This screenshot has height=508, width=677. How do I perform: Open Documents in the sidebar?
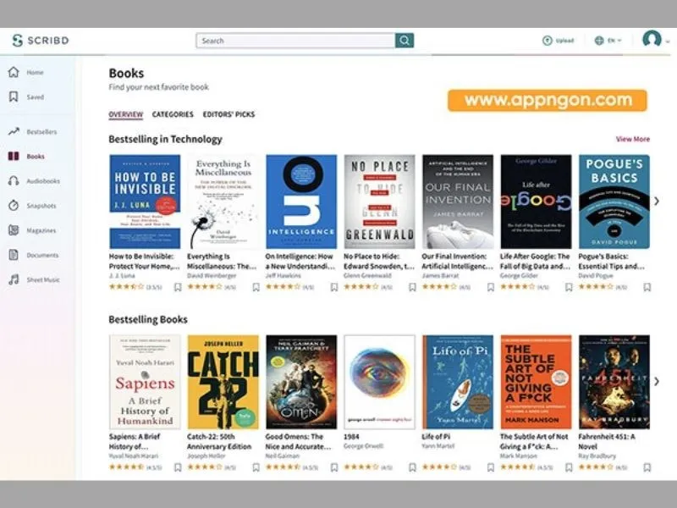(x=33, y=255)
